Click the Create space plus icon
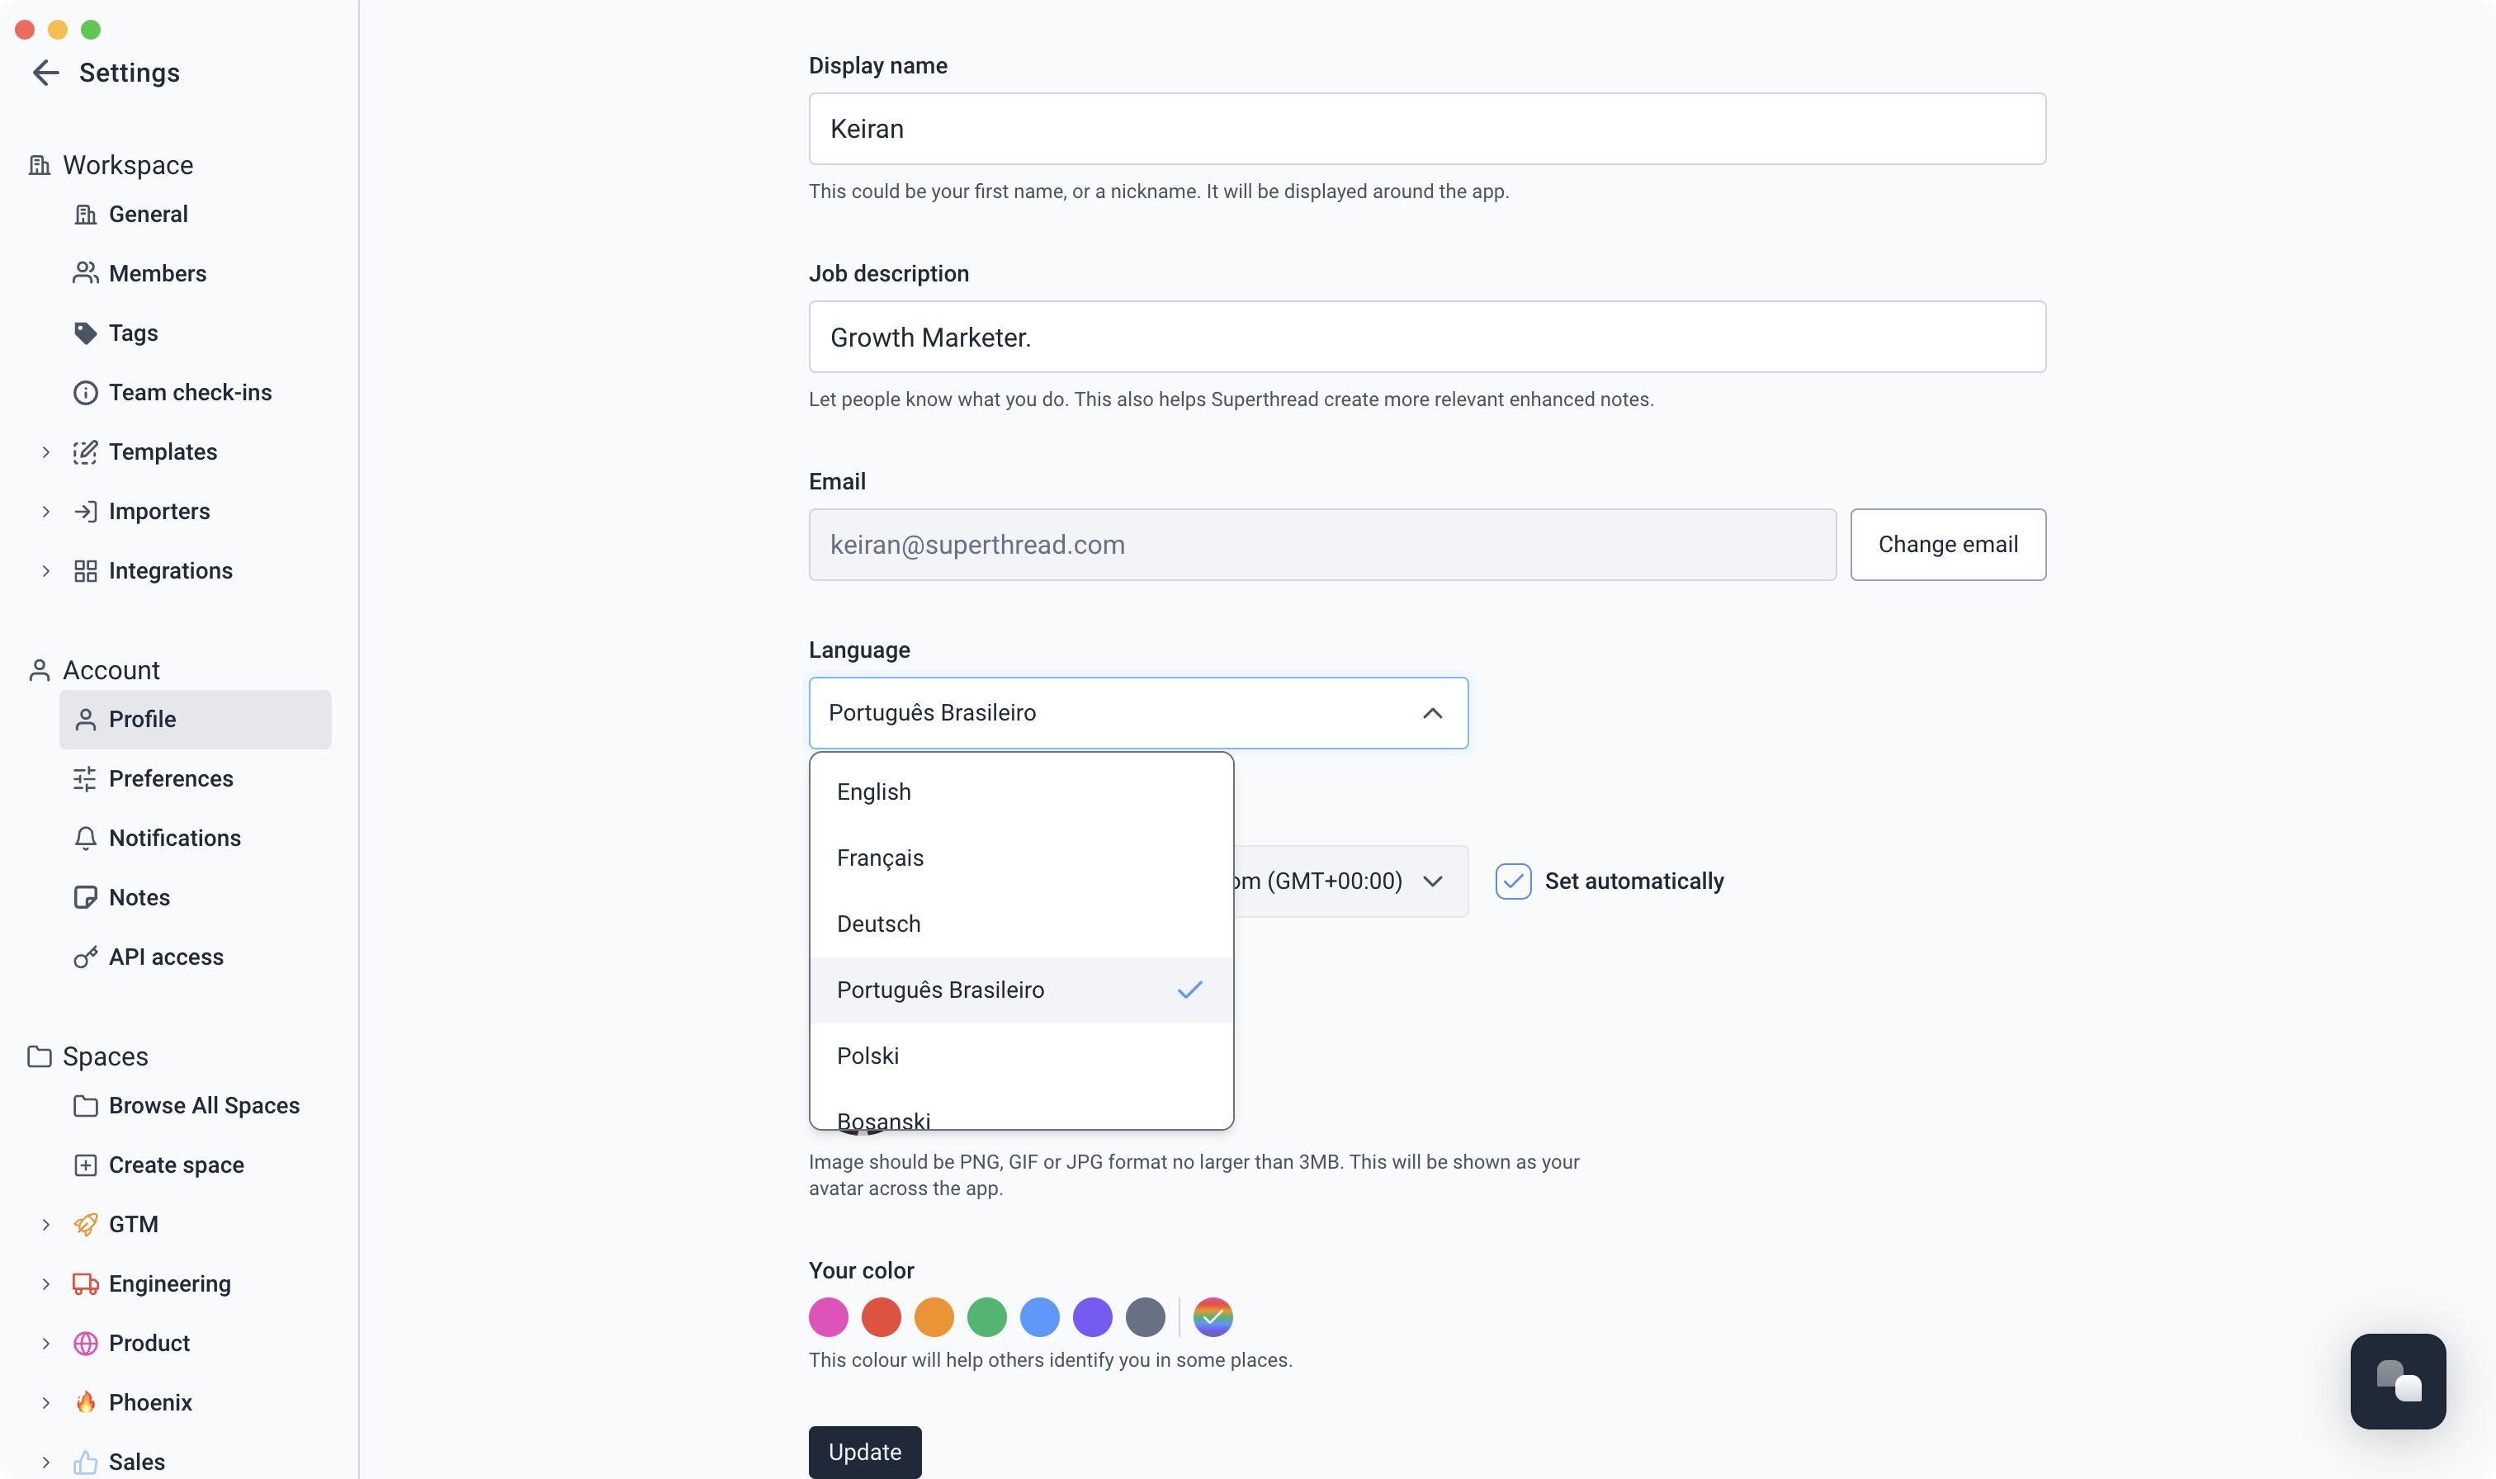This screenshot has height=1479, width=2496. click(86, 1165)
